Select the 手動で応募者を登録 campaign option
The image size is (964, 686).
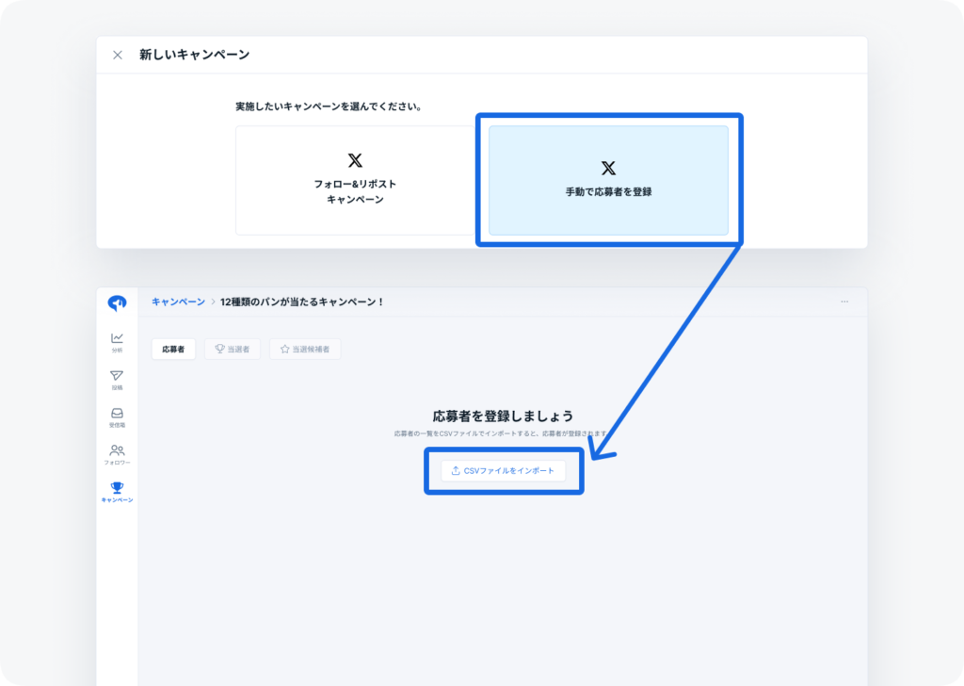608,181
